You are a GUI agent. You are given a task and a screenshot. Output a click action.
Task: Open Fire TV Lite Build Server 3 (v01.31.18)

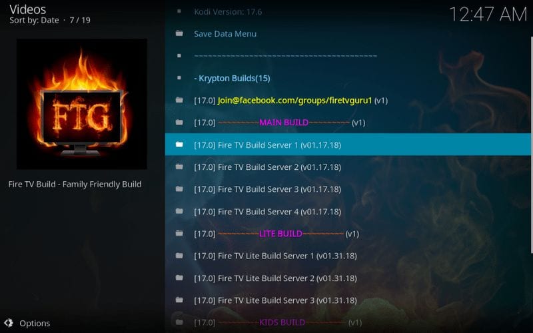coord(348,300)
